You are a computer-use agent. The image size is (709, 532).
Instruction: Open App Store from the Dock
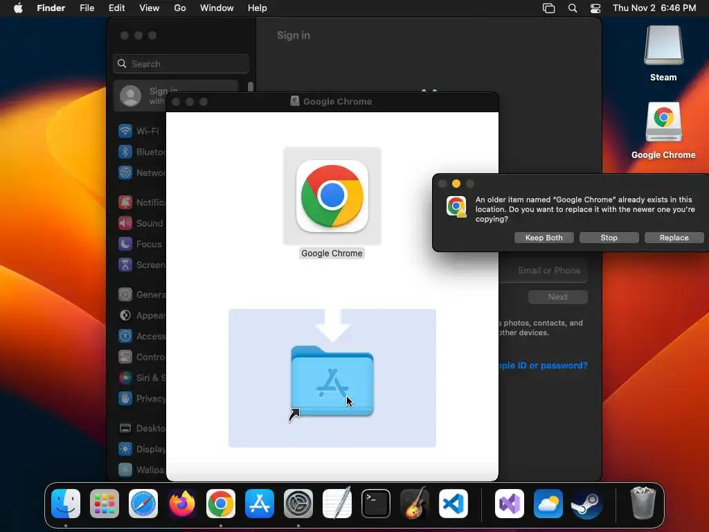(x=260, y=504)
